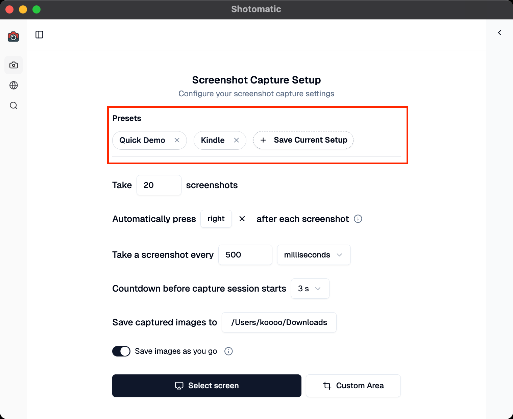Click the Shotomatic camera logo
513x419 pixels.
pos(13,36)
